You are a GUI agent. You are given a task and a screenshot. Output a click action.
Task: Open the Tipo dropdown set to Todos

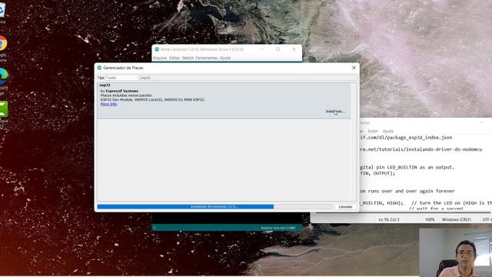(x=122, y=78)
